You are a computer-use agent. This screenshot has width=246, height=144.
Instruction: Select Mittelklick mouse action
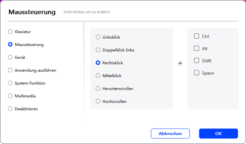tap(98, 76)
